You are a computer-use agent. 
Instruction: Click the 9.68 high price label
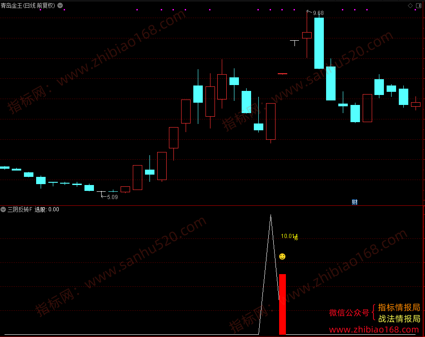click(x=318, y=13)
